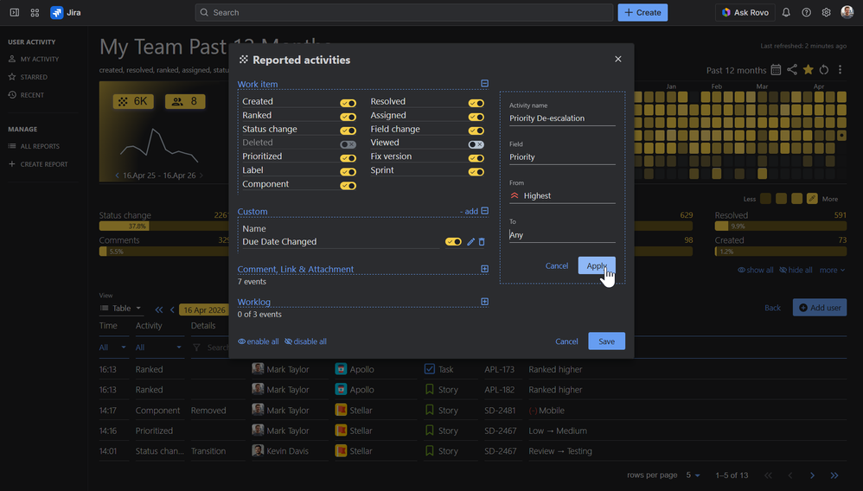The image size is (863, 491).
Task: Go to the next results page
Action: pyautogui.click(x=812, y=475)
